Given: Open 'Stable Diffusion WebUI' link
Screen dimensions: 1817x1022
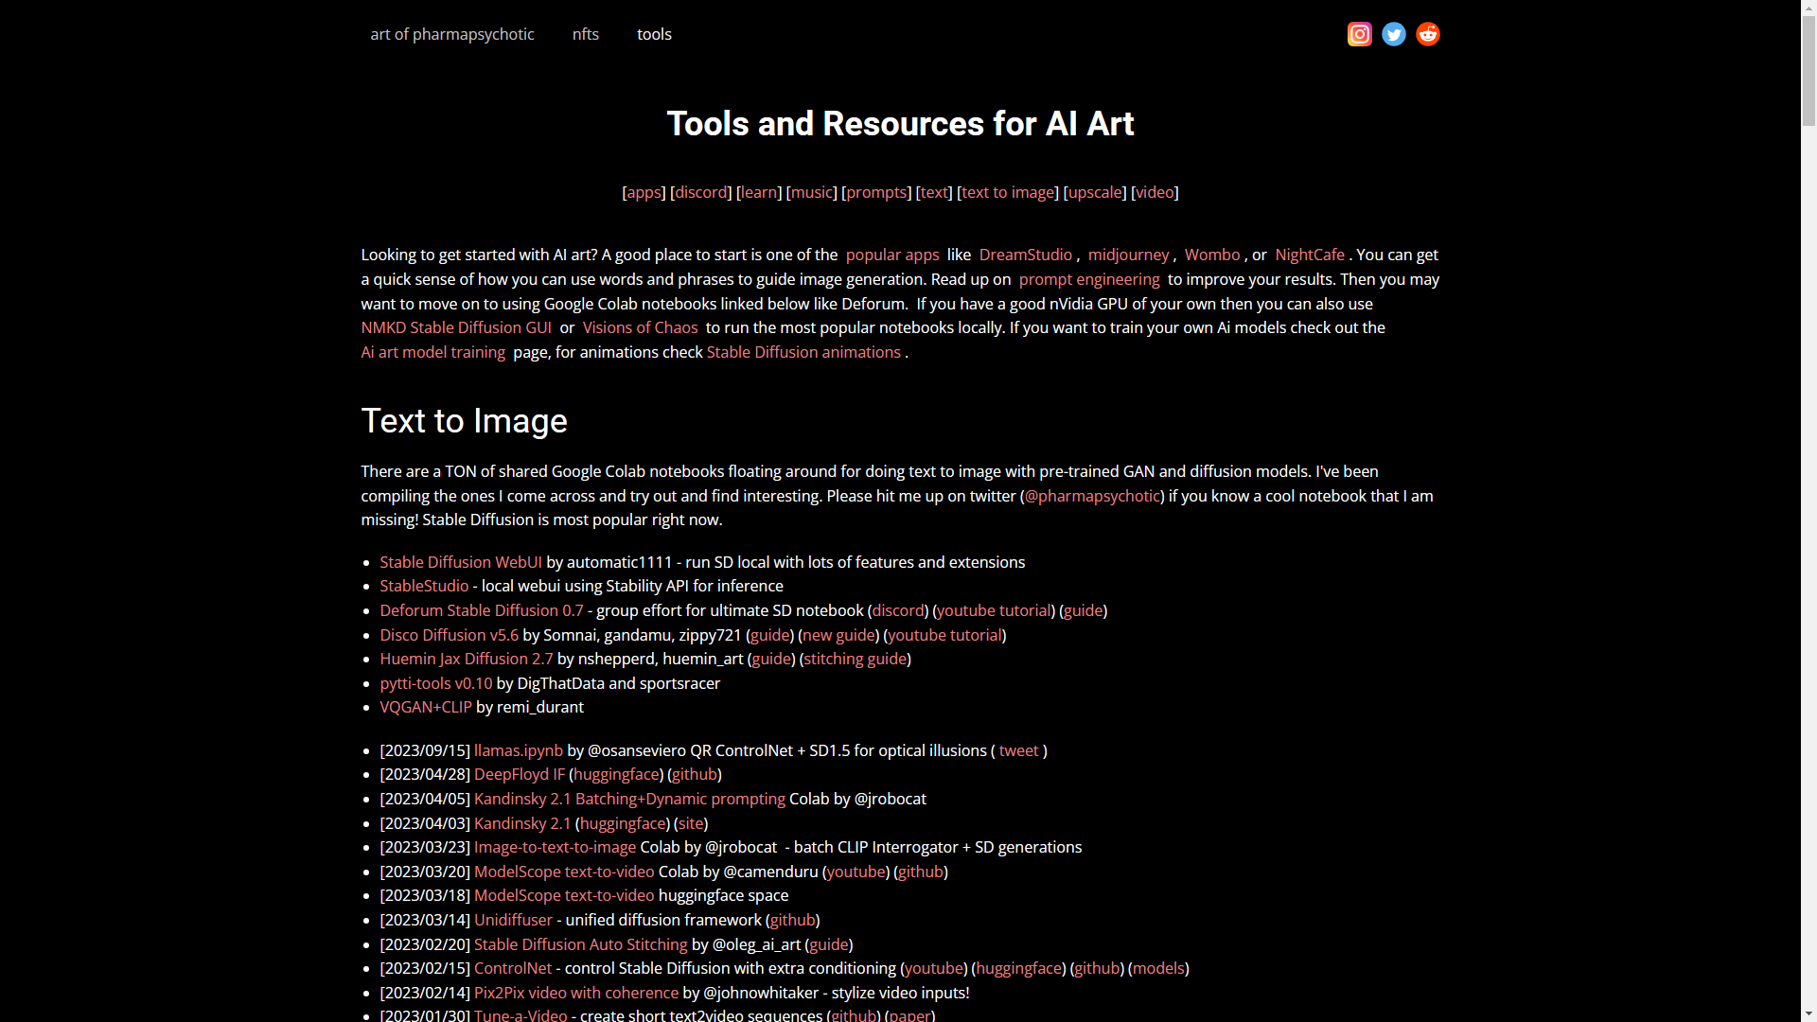Looking at the screenshot, I should [461, 562].
